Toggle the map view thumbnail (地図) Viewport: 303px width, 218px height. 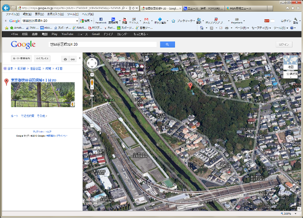click(290, 63)
